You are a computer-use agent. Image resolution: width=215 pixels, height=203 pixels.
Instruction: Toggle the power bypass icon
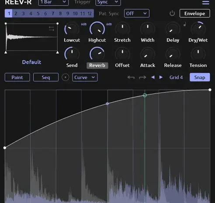coord(172,14)
